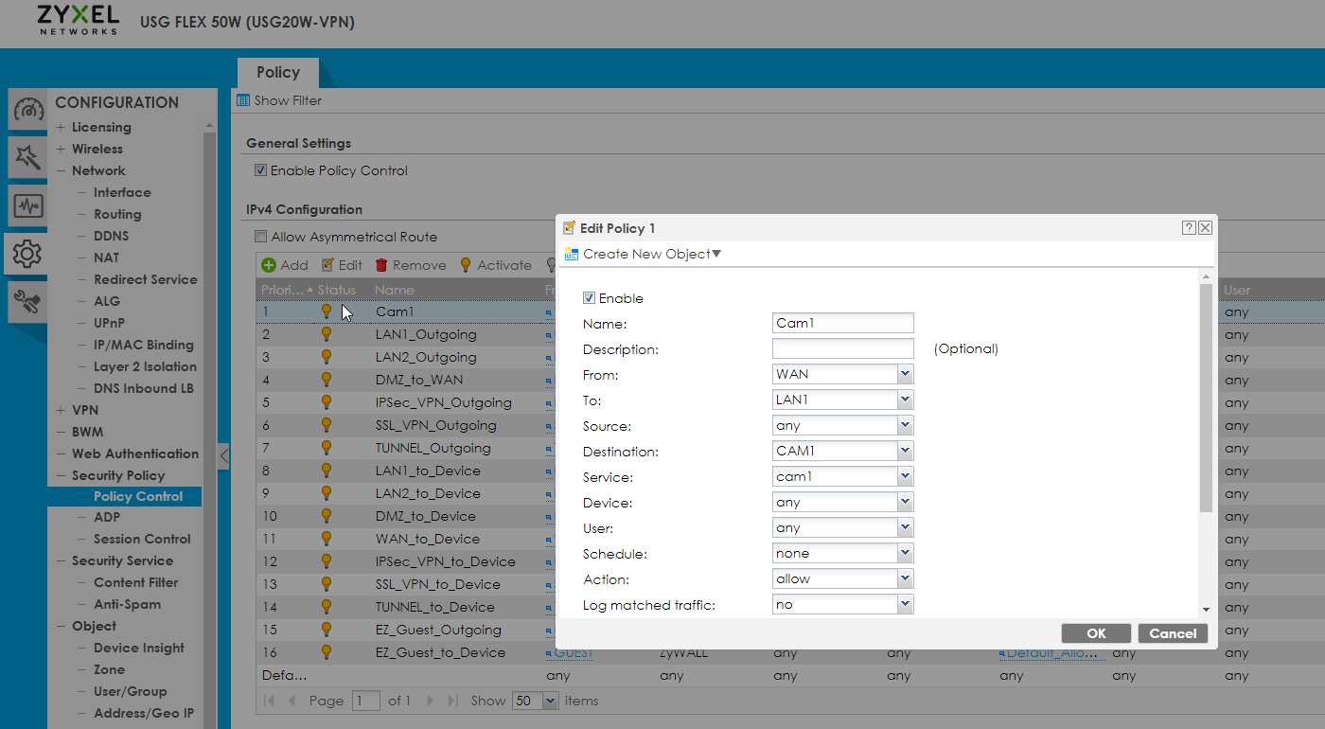Select the Policy tab
Image resolution: width=1325 pixels, height=729 pixels.
277,73
